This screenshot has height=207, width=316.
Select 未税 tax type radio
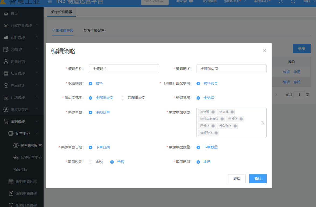click(91, 162)
